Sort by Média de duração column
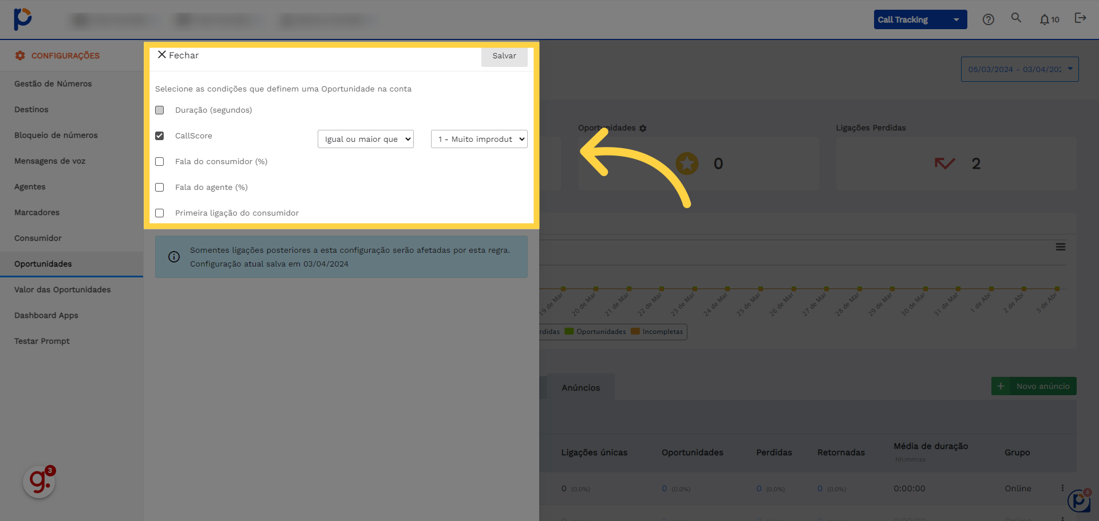Image resolution: width=1099 pixels, height=521 pixels. [x=931, y=446]
